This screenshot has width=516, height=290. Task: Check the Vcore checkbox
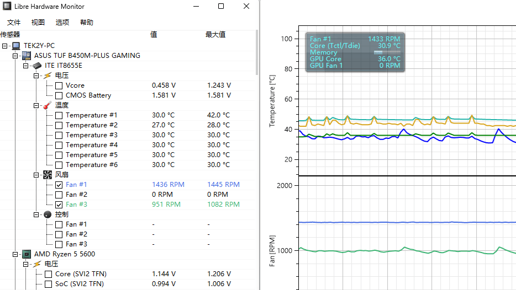tap(59, 85)
